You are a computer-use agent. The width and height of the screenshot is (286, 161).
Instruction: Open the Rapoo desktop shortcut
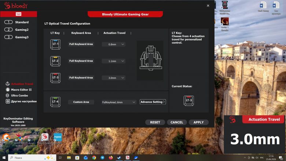(x=58, y=139)
